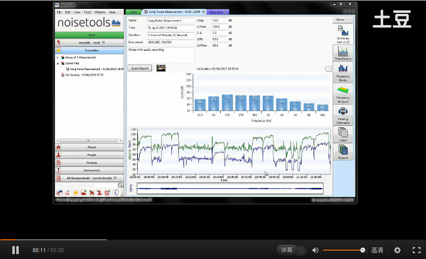The image size is (426, 259).
Task: Select the Long Noise Measurement tab
Action: tap(174, 12)
